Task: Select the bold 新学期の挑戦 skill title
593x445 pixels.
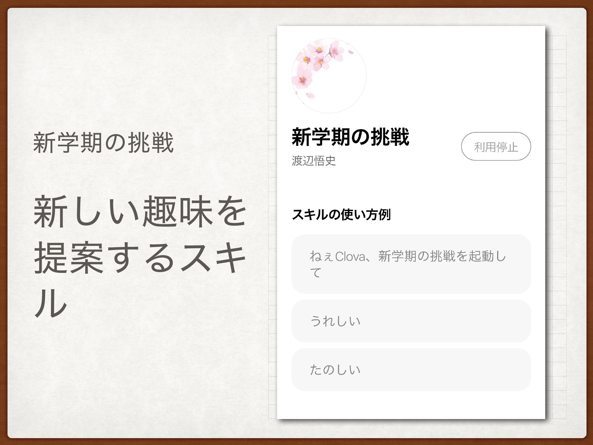Action: [x=351, y=137]
